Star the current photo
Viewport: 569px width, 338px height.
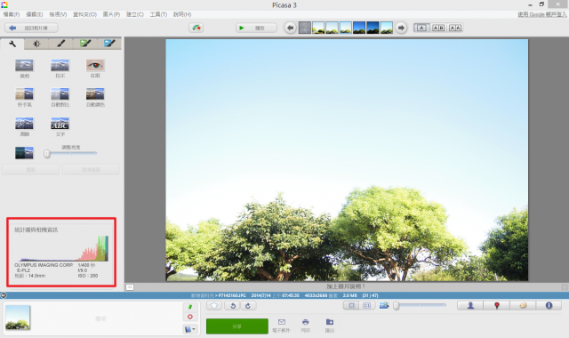pos(214,306)
